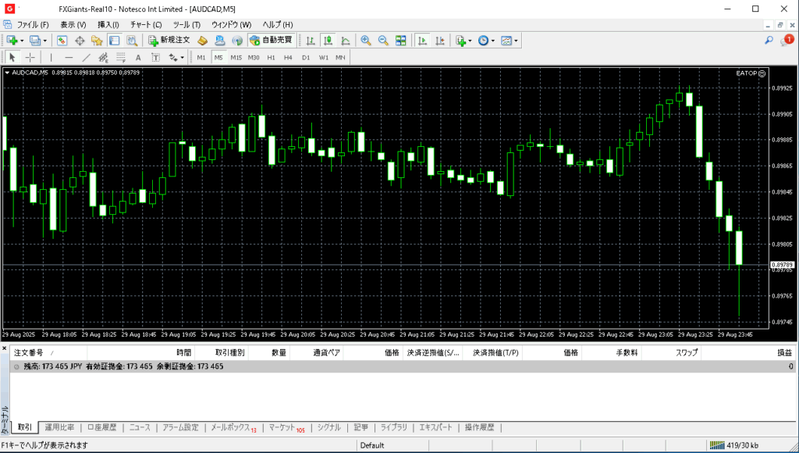Click the 損益 column header
799x453 pixels.
pyautogui.click(x=783, y=353)
